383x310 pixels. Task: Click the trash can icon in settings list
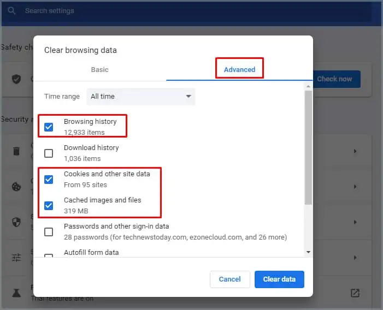pos(16,151)
